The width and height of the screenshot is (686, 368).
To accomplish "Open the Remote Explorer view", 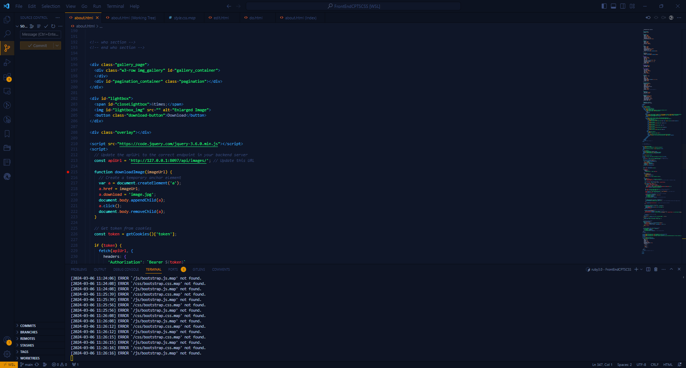I will pyautogui.click(x=7, y=91).
